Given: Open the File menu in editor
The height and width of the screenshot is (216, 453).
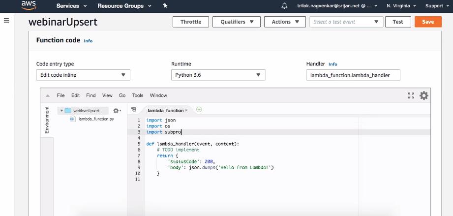Looking at the screenshot, I should [60, 95].
